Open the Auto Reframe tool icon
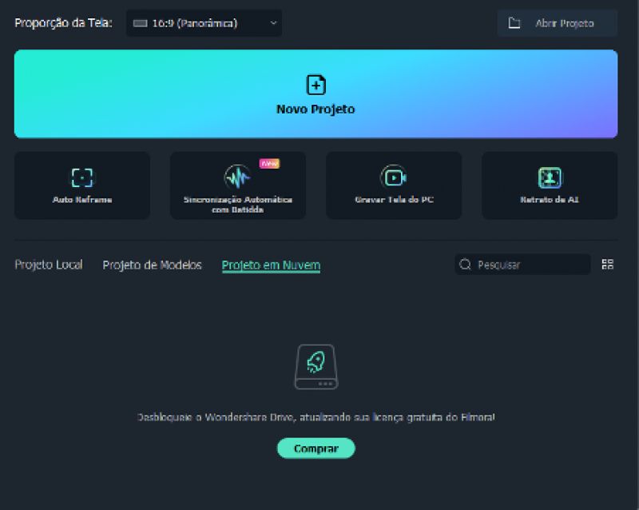Image resolution: width=639 pixels, height=510 pixels. [x=82, y=177]
